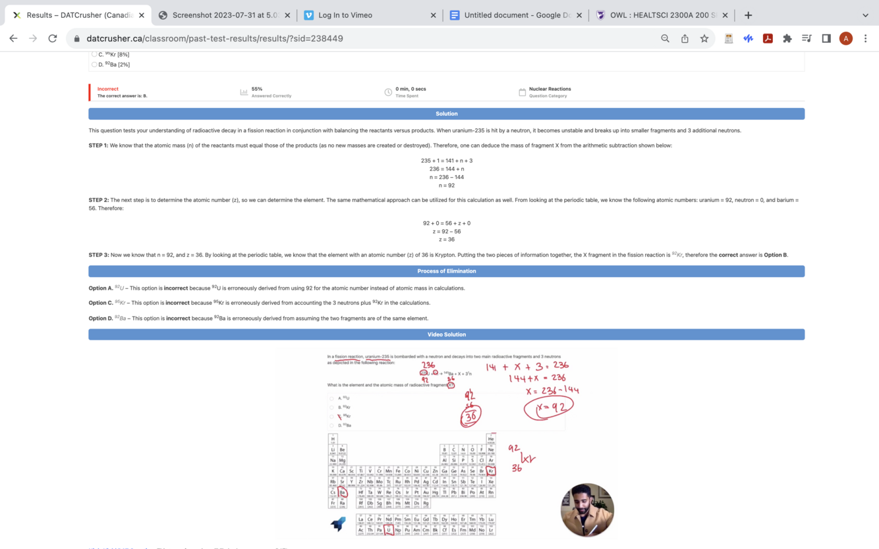The height and width of the screenshot is (549, 879).
Task: Click the Option D. explanation label
Action: pos(101,319)
